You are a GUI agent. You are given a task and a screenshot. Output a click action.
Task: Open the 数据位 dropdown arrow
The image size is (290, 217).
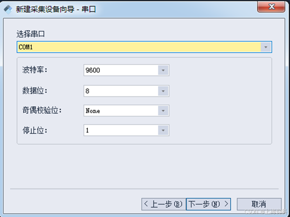pos(163,91)
